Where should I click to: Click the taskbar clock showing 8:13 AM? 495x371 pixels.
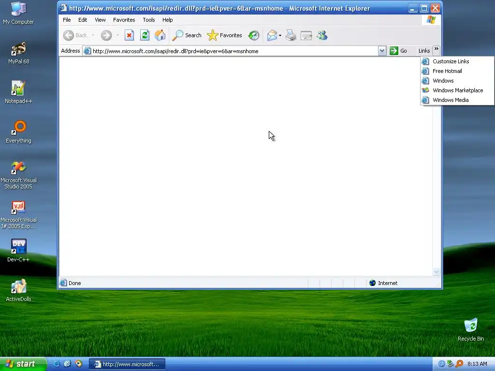tap(477, 364)
